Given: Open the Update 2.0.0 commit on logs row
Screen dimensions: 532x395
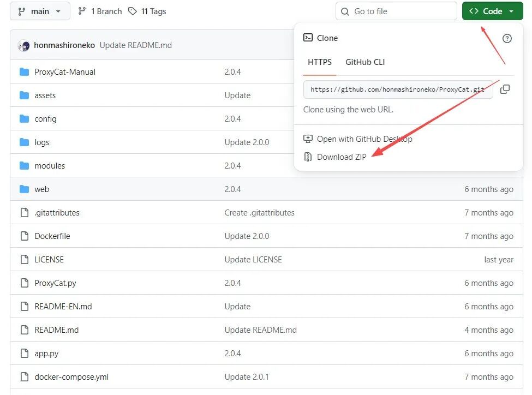Looking at the screenshot, I should click(x=247, y=142).
